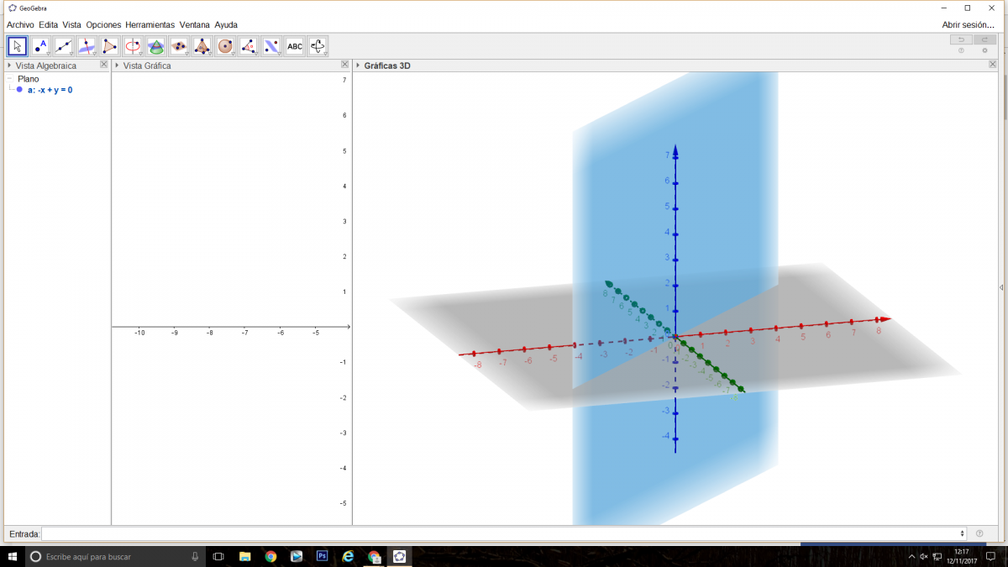Select the Move arrow tool

(x=18, y=46)
